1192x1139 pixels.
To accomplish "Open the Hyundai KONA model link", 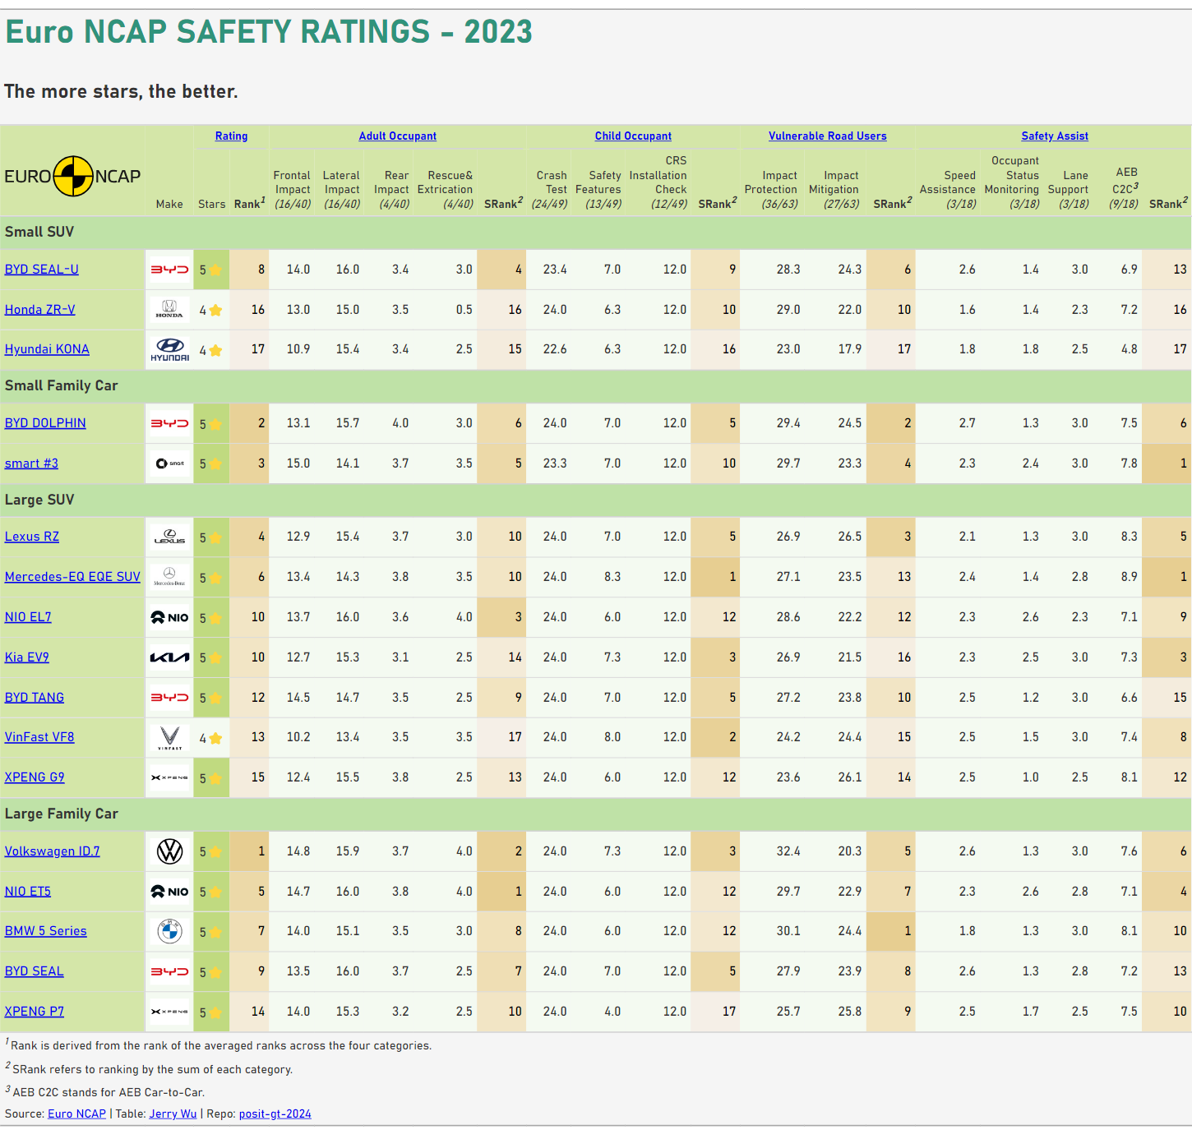I will pyautogui.click(x=47, y=349).
